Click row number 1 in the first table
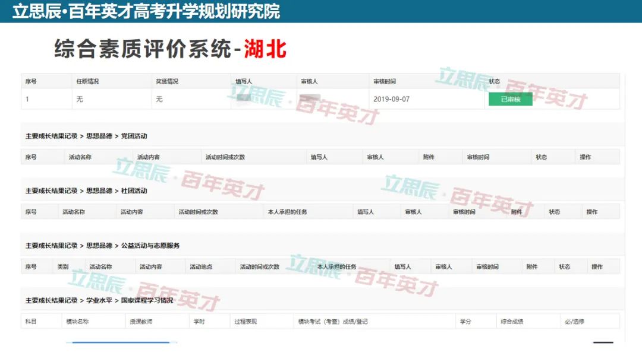The image size is (642, 356). [27, 99]
